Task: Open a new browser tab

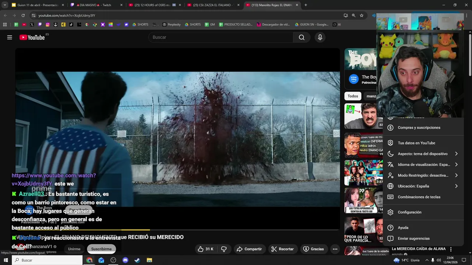Action: (306, 5)
